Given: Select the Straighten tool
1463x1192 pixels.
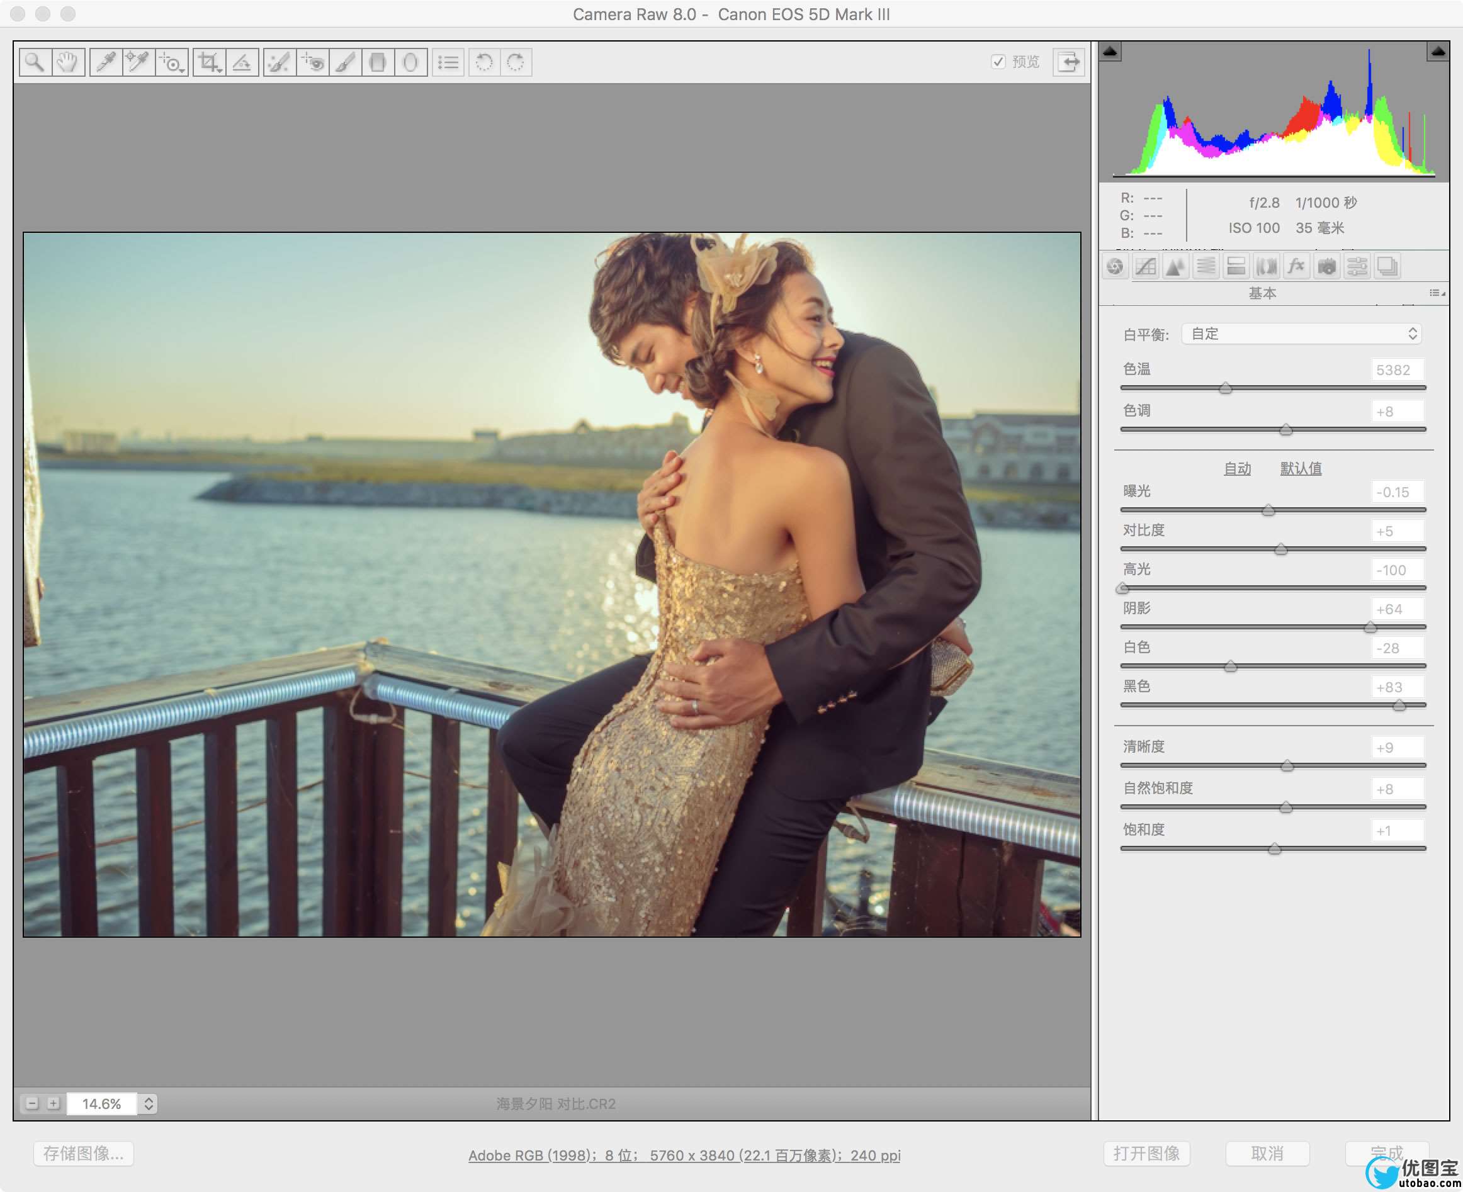Looking at the screenshot, I should point(242,62).
